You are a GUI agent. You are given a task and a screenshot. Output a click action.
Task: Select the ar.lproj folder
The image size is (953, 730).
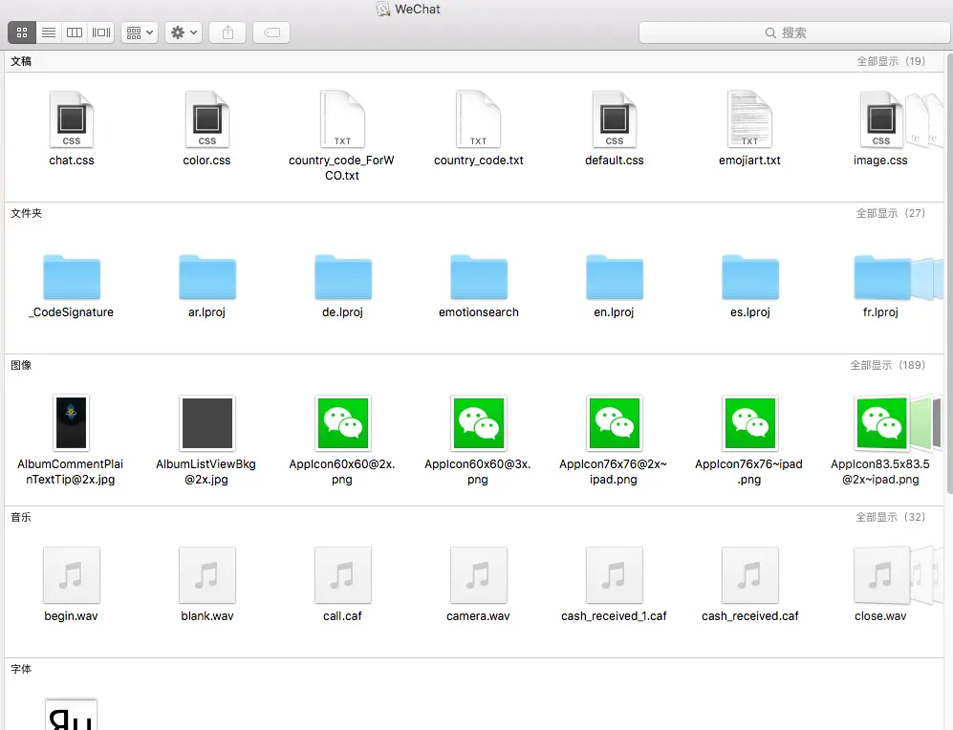[207, 277]
